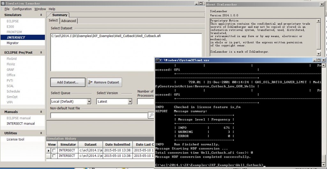The height and width of the screenshot is (169, 327).
Task: Select E300 simulator
Action: (x=10, y=27)
